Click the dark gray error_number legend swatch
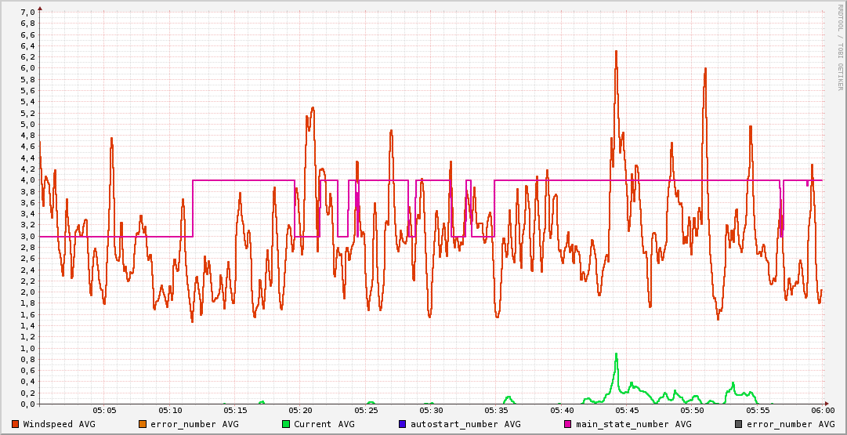 (x=739, y=424)
